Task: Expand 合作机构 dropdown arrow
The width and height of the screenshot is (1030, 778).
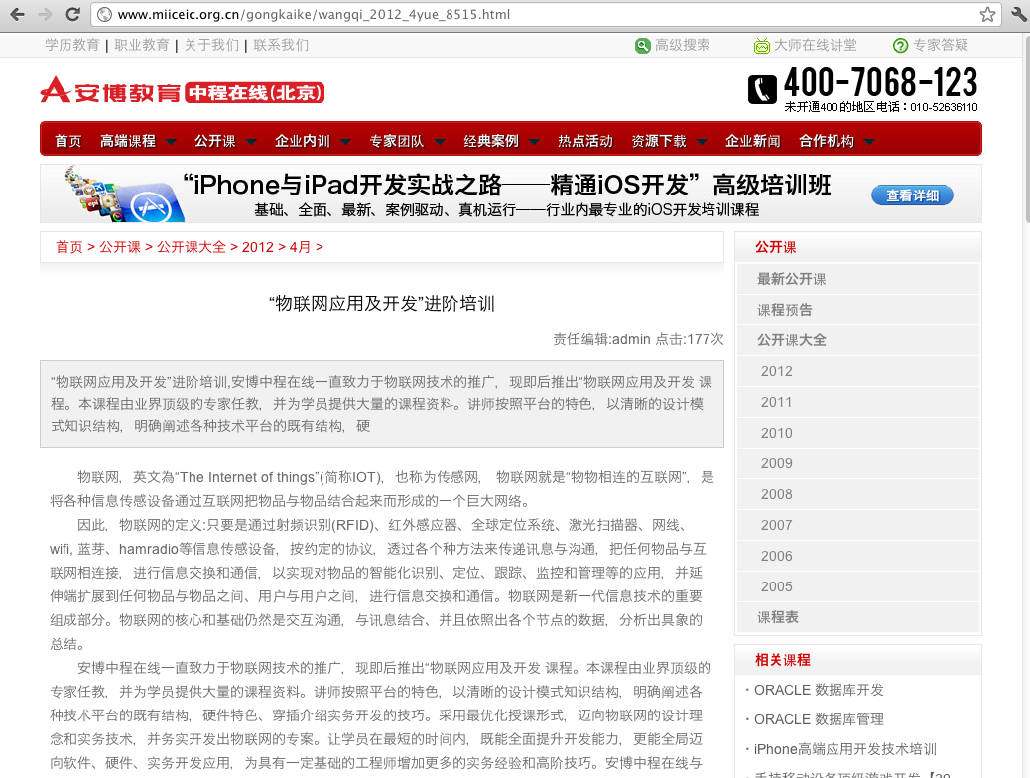Action: 869,141
